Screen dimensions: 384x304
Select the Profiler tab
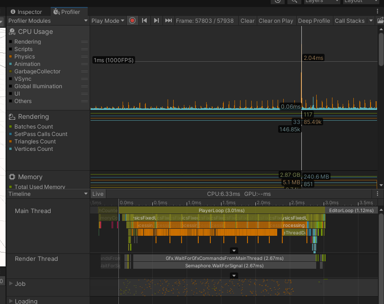click(x=66, y=12)
